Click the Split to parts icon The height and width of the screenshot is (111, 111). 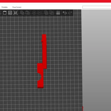pyautogui.click(x=52, y=13)
